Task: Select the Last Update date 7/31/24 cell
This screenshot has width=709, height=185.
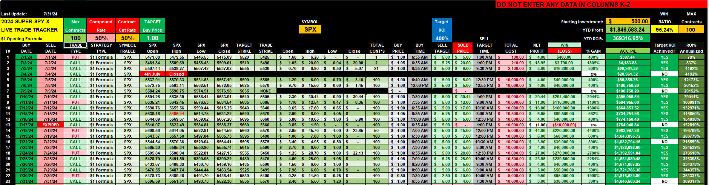Action: (x=51, y=14)
